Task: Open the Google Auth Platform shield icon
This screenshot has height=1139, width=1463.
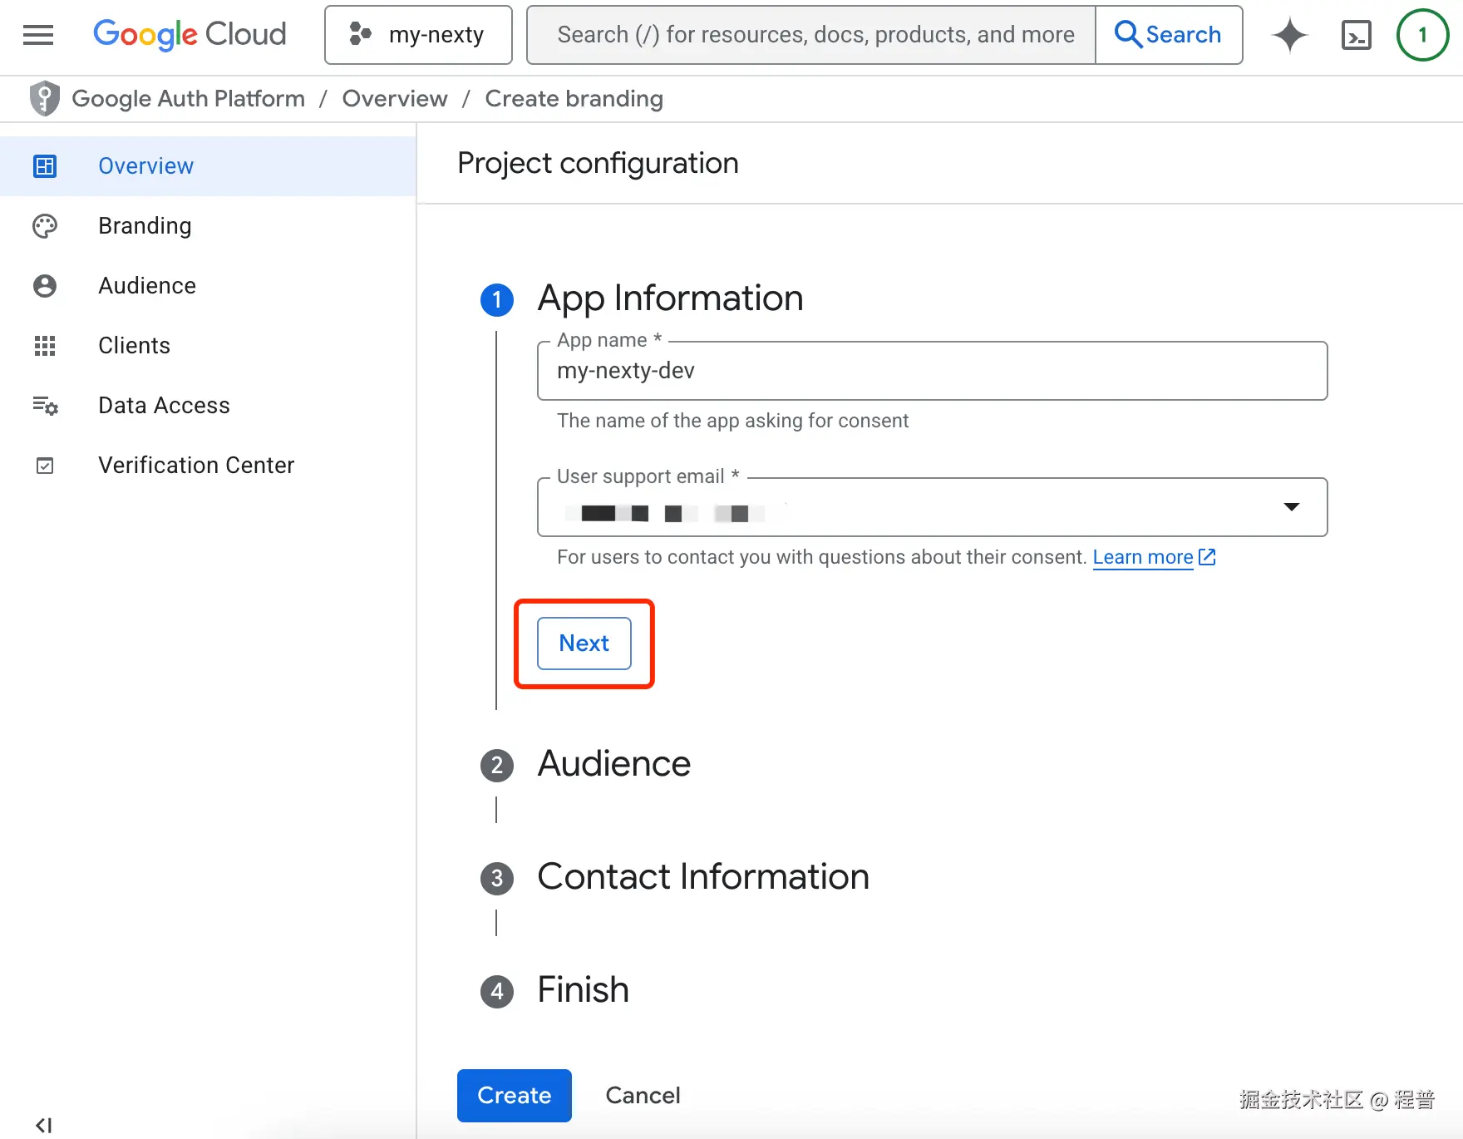Action: coord(44,98)
